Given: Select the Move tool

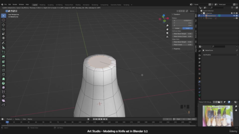Looking at the screenshot, I should 3,25.
